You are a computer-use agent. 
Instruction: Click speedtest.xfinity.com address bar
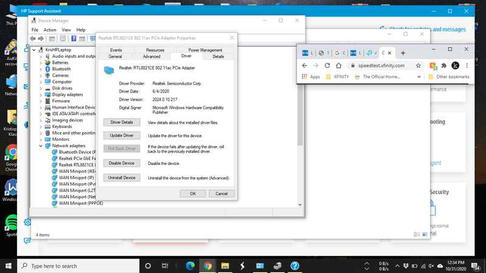coord(382,66)
